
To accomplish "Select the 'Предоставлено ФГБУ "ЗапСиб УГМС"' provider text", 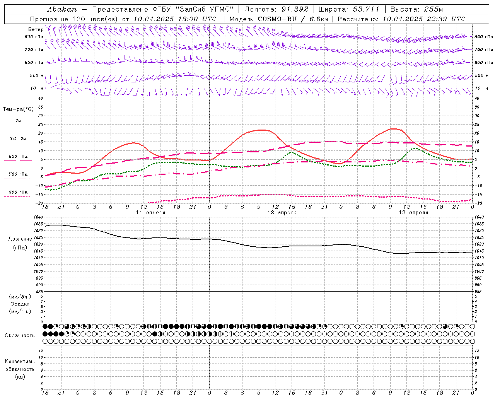I will (x=163, y=9).
